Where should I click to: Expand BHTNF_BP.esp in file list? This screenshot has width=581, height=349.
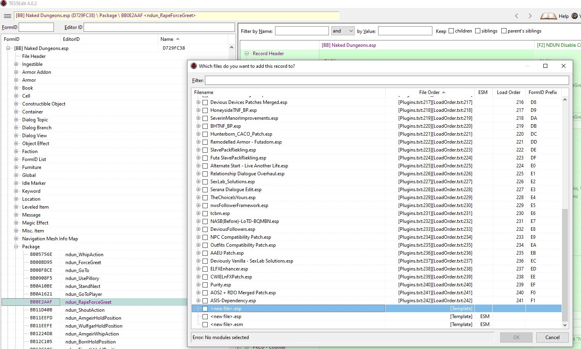(198, 126)
